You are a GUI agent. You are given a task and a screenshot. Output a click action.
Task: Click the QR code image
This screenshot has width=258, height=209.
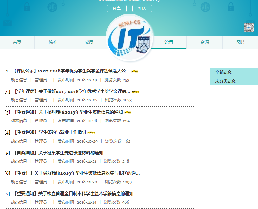pyautogui.click(x=249, y=27)
